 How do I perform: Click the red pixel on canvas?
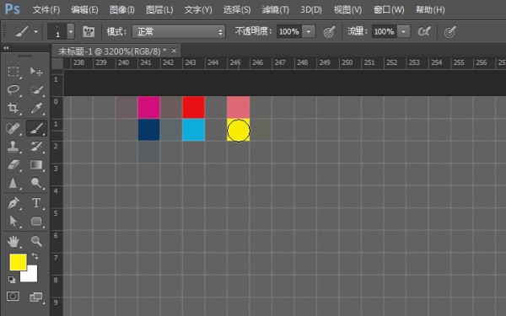(194, 107)
